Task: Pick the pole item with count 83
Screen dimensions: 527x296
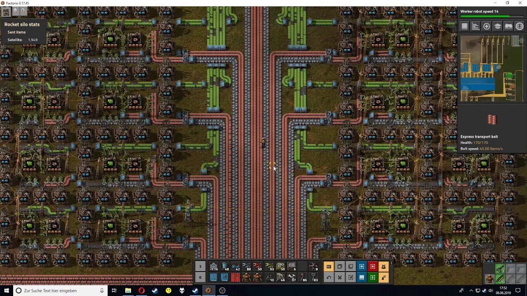Action: point(314,277)
